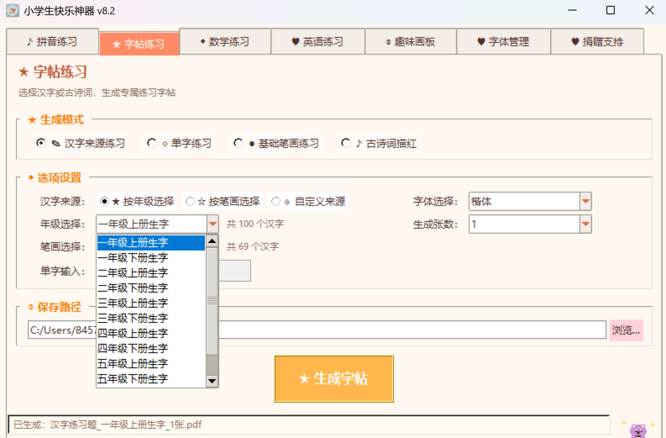Viewport: 666px width, 438px height.
Task: Click the 单字输入 text field
Action: point(234,271)
